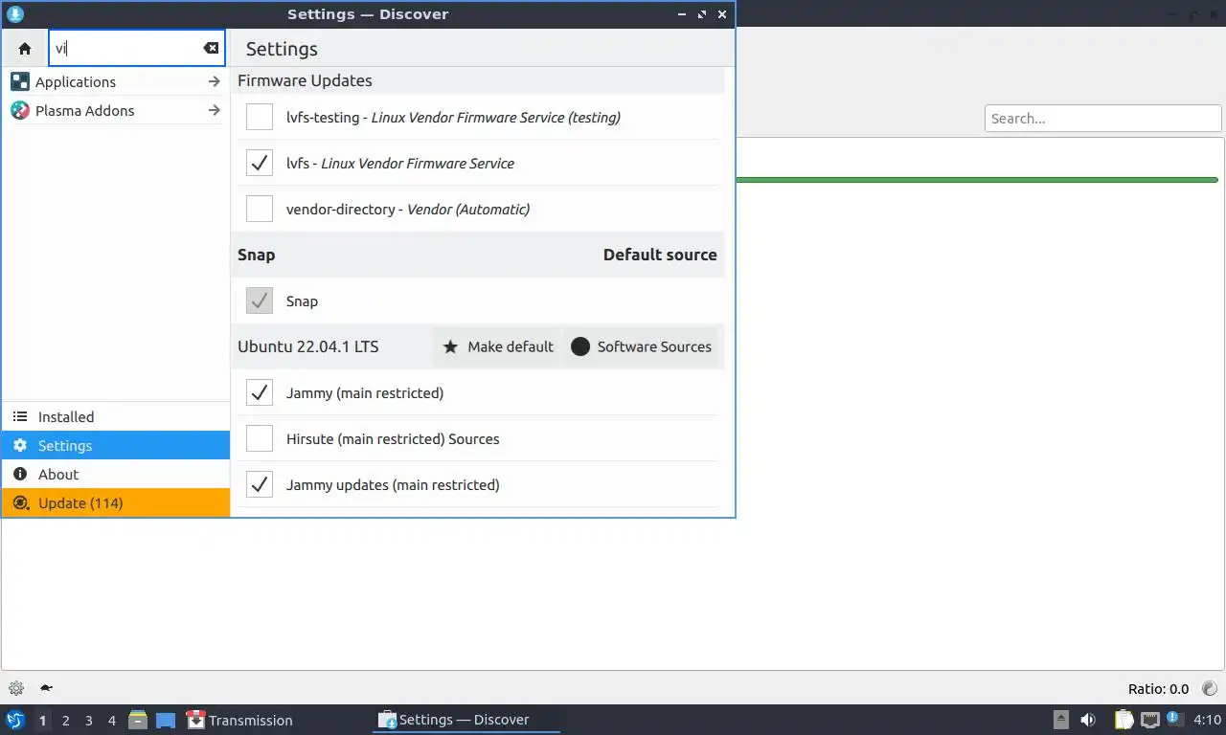Click the Plasma Addons globe icon

click(20, 110)
